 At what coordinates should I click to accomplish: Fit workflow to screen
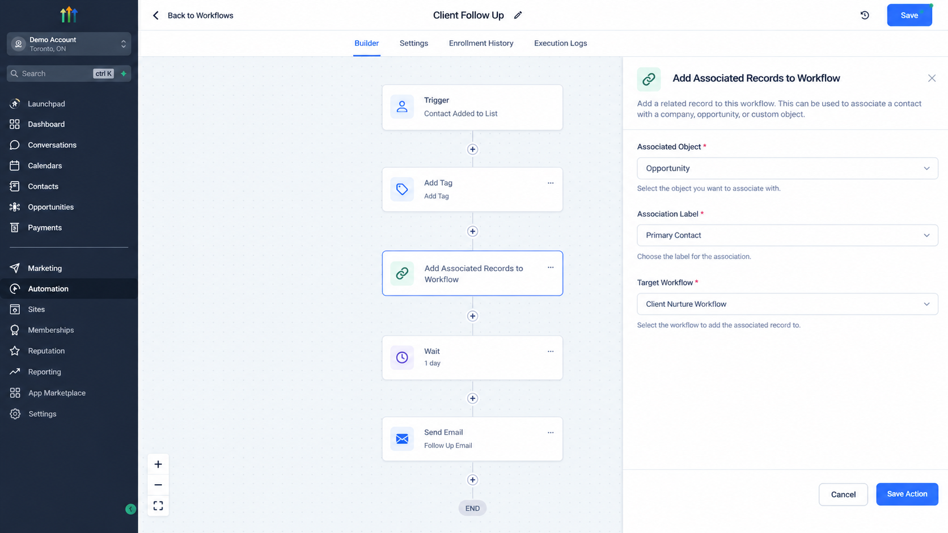[158, 505]
